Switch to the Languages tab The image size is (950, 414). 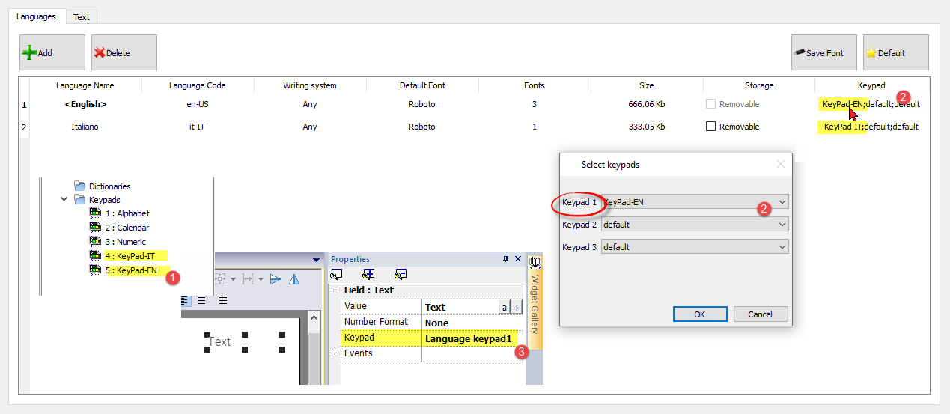[36, 16]
